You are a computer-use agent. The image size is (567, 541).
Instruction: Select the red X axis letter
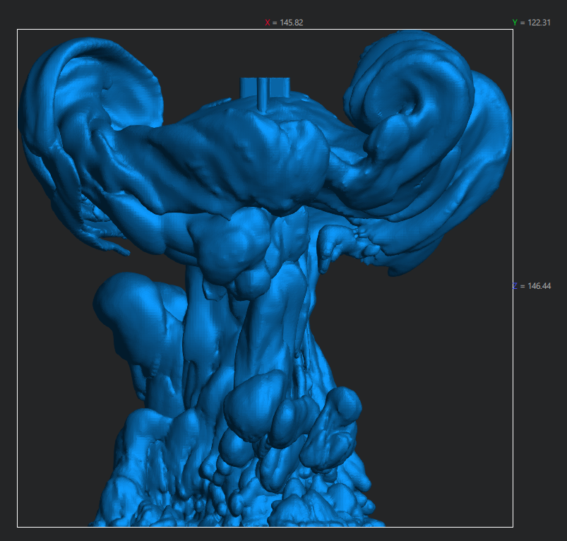click(268, 23)
